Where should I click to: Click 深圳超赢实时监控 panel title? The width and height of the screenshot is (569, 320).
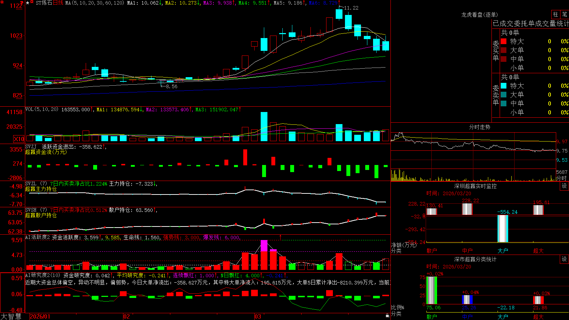coord(475,186)
